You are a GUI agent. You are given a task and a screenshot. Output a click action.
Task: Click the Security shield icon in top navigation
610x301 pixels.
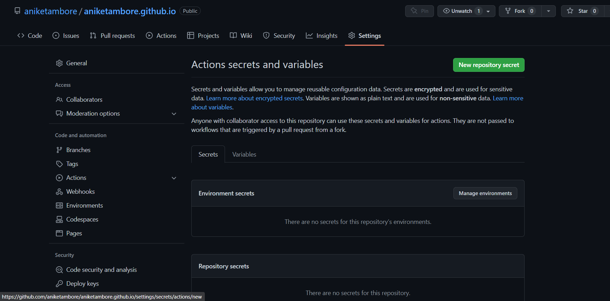[x=266, y=35]
